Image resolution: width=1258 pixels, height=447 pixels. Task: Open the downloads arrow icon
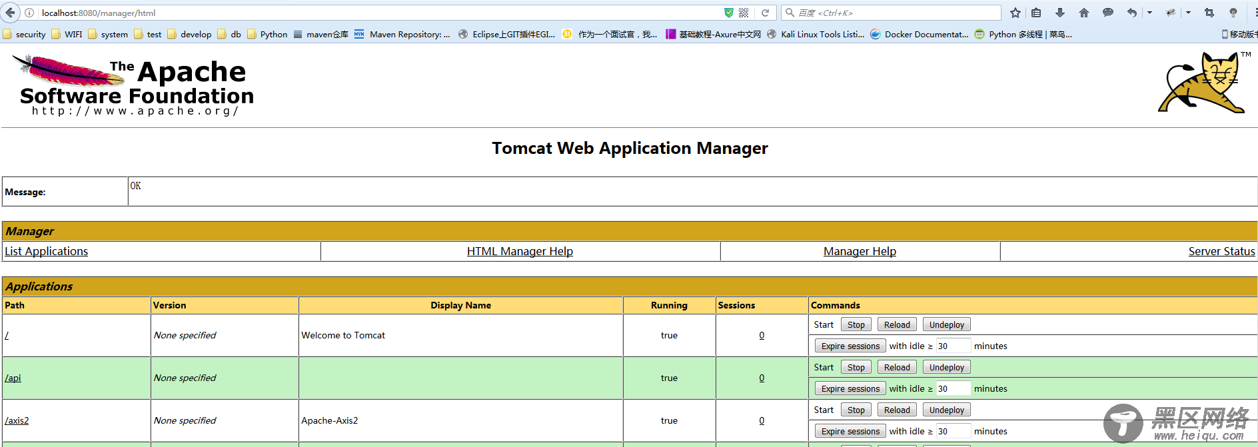tap(1060, 13)
